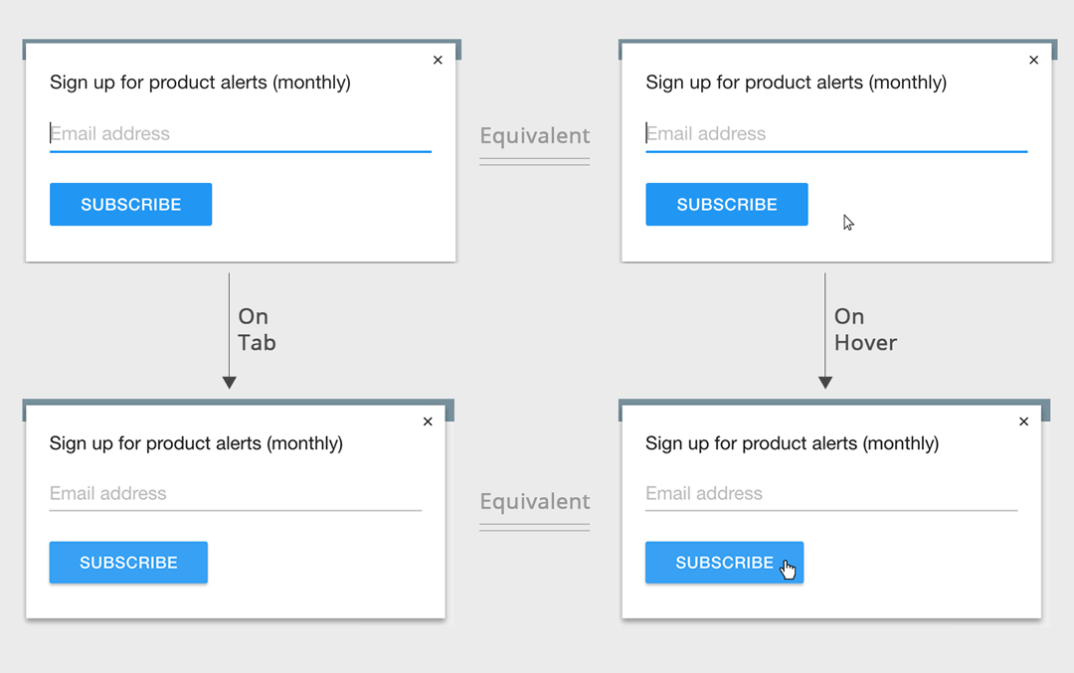
Task: Click the bottom-right dialog's "Sign up for product alerts" heading
Action: coord(792,443)
